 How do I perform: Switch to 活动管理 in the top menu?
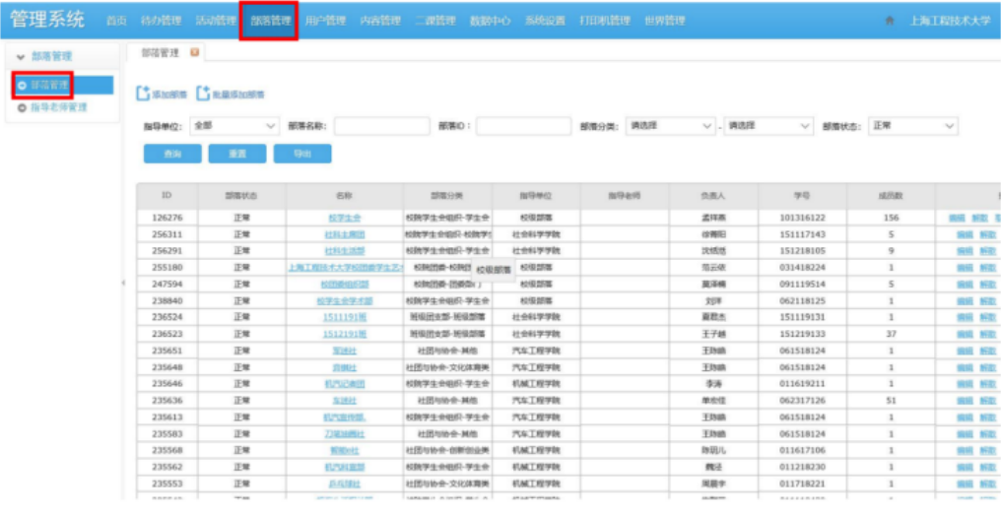[214, 21]
